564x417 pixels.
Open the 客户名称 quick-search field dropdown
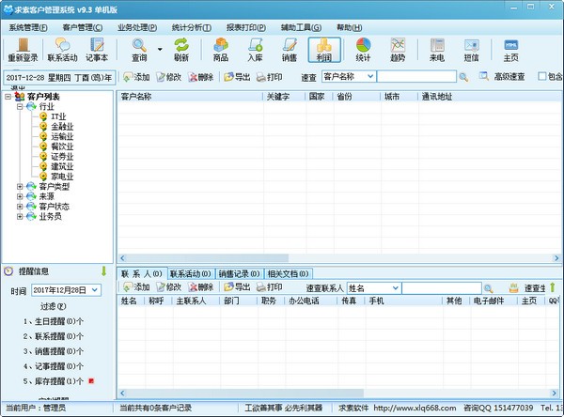tap(370, 76)
